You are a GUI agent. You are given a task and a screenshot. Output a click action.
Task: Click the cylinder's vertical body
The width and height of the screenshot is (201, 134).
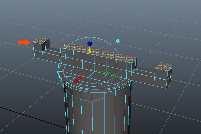[x=97, y=114]
